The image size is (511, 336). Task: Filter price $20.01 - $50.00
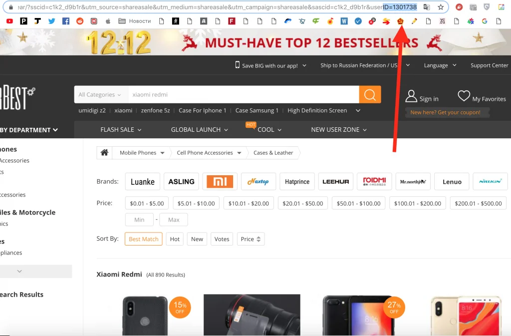(x=303, y=203)
